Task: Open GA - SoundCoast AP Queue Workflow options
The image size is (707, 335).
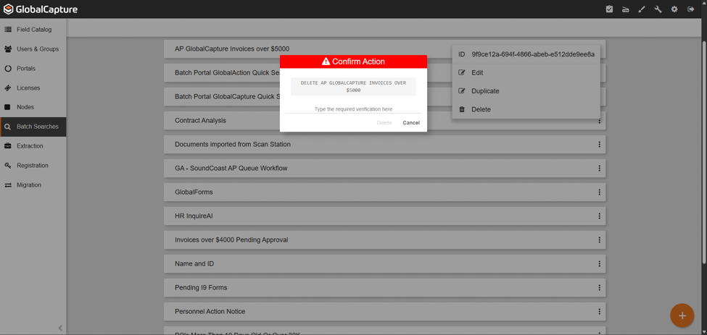Action: point(599,168)
